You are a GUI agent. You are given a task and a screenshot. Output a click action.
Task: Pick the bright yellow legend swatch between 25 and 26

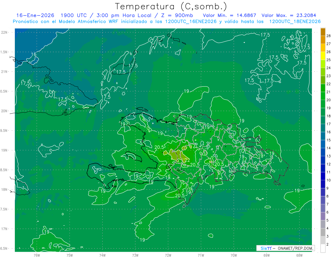tap(323, 56)
